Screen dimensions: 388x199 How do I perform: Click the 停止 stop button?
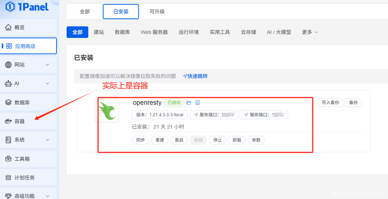pyautogui.click(x=218, y=140)
